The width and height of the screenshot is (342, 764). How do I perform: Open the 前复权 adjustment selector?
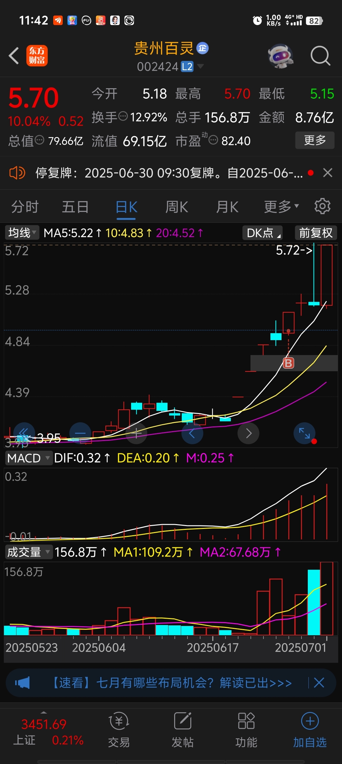pyautogui.click(x=316, y=233)
